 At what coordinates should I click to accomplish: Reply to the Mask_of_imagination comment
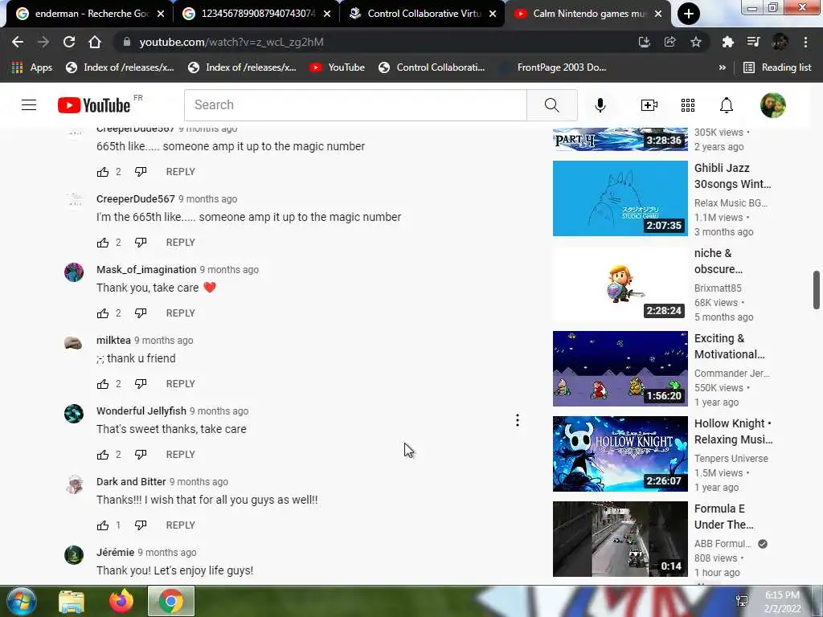tap(181, 313)
